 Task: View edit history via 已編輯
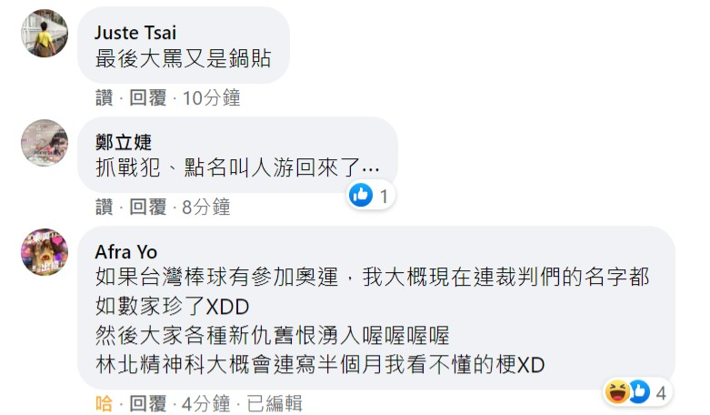275,403
